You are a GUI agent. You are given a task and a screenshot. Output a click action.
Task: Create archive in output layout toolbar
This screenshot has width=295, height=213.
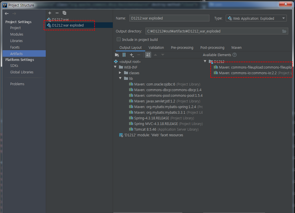pos(124,55)
